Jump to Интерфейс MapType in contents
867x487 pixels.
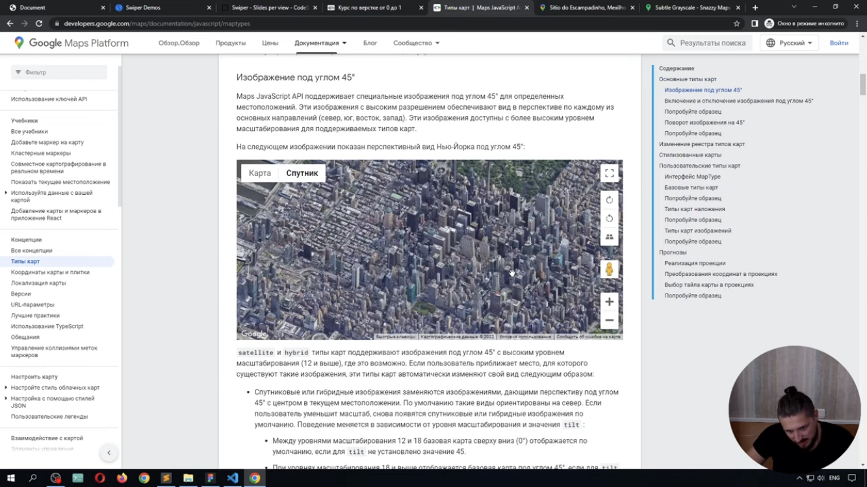pyautogui.click(x=692, y=177)
